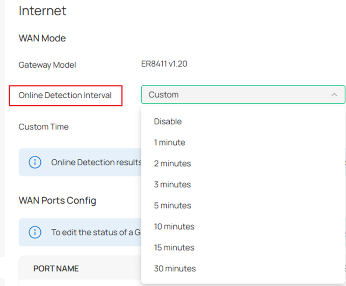The width and height of the screenshot is (346, 286).
Task: Choose 1 minute detection interval
Action: (x=170, y=142)
